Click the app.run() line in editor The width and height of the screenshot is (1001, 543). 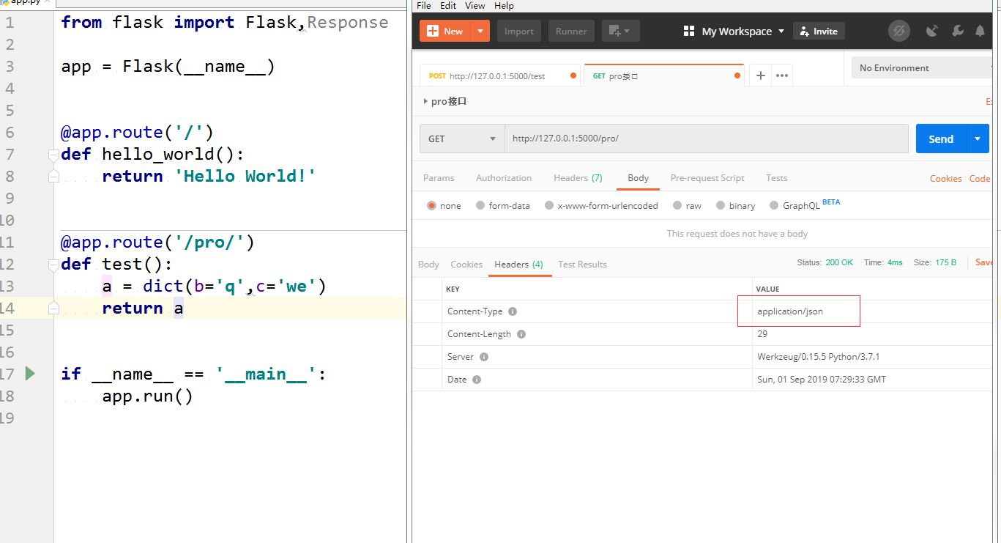[148, 396]
